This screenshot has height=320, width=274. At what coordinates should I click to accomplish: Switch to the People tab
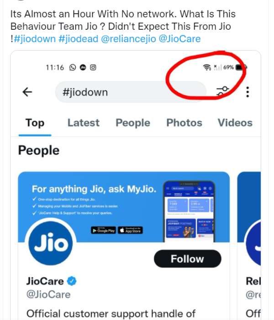(x=133, y=123)
